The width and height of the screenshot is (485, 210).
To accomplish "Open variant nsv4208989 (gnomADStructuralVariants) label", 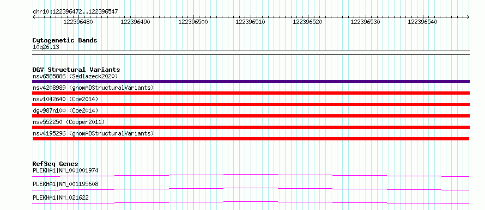I will pyautogui.click(x=93, y=88).
